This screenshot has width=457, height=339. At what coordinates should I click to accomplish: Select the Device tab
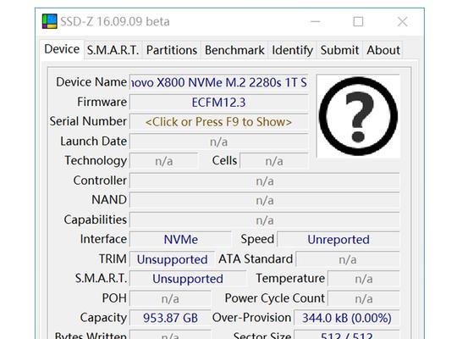tap(62, 49)
